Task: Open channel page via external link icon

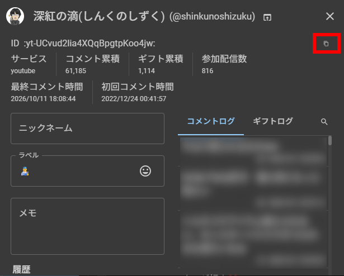Action: [267, 17]
